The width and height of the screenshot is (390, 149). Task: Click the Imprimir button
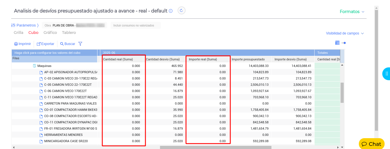(23, 44)
